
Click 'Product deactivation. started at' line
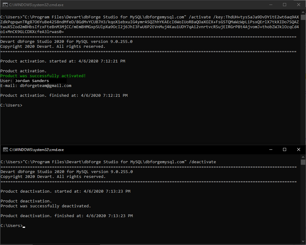[65, 191]
